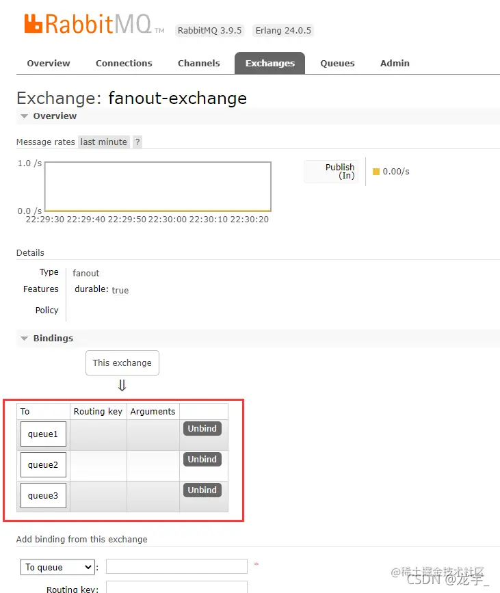Image resolution: width=500 pixels, height=593 pixels.
Task: Click the 'Arguments' column header
Action: [153, 412]
